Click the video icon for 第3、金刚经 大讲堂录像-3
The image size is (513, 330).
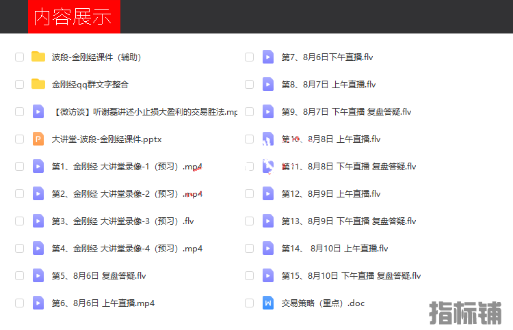pos(38,221)
